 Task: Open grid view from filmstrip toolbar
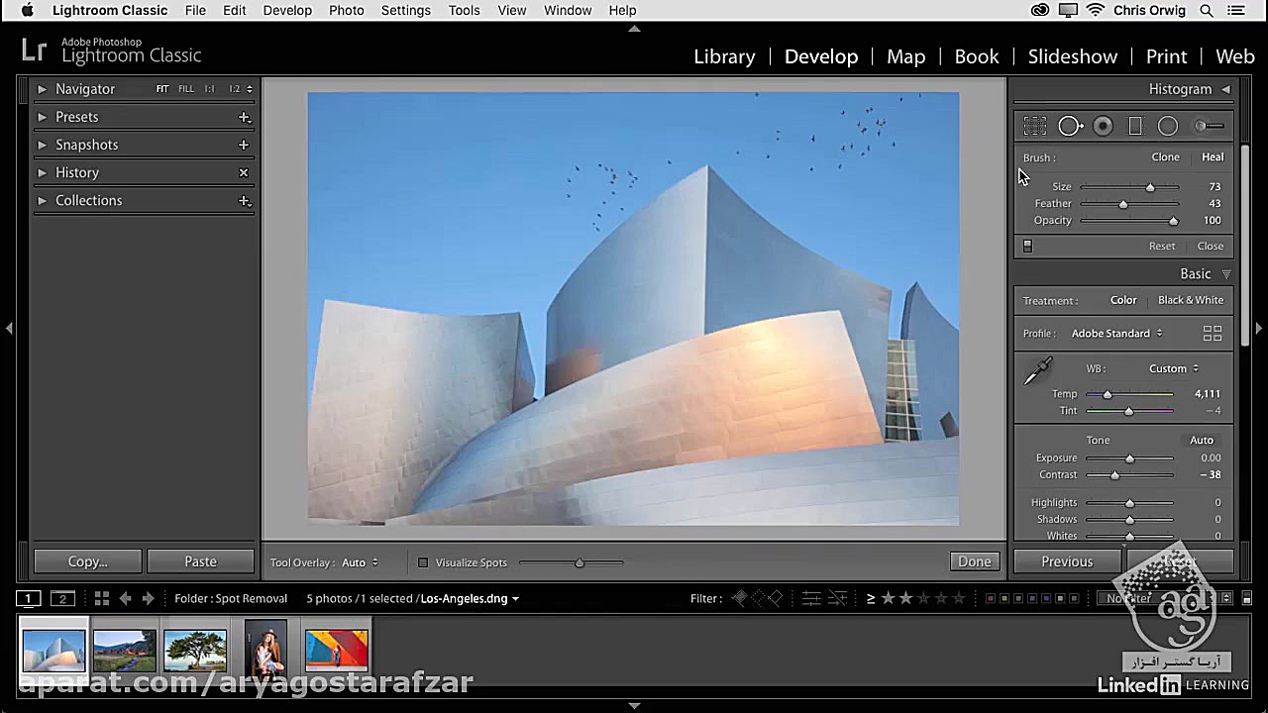(101, 598)
